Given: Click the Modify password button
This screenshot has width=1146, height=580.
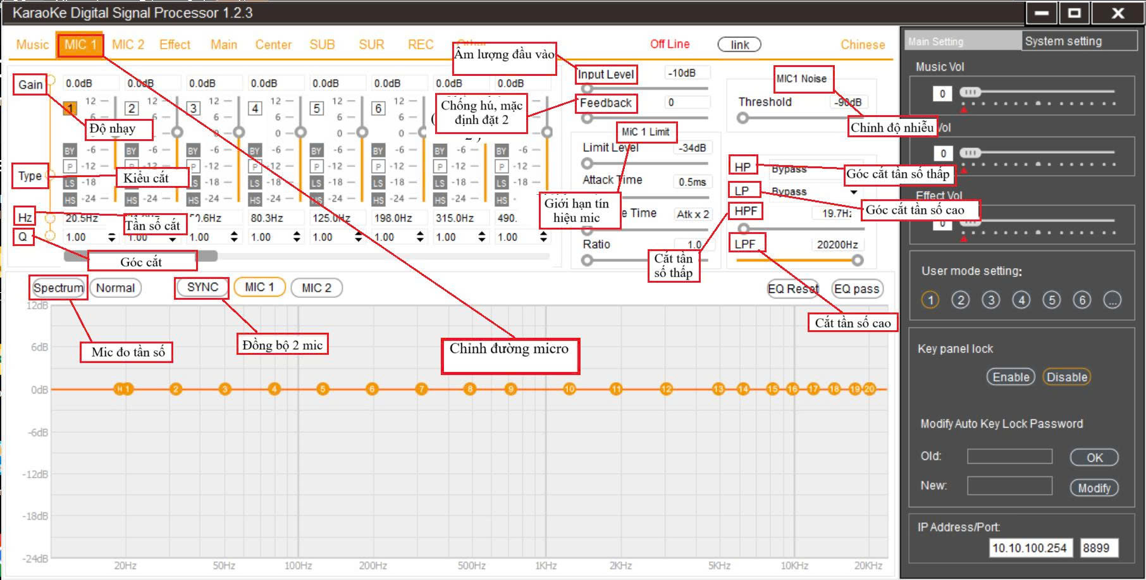Looking at the screenshot, I should click(x=1094, y=488).
